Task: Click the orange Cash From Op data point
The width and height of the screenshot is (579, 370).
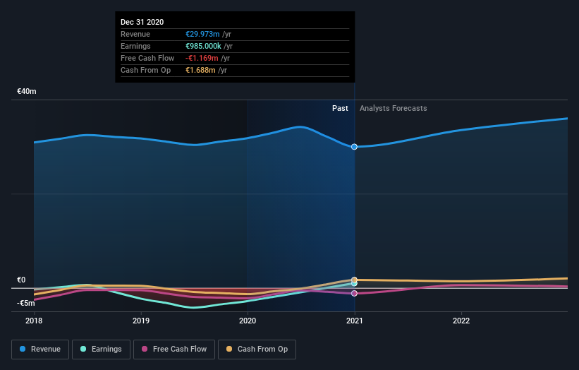Action: point(354,280)
